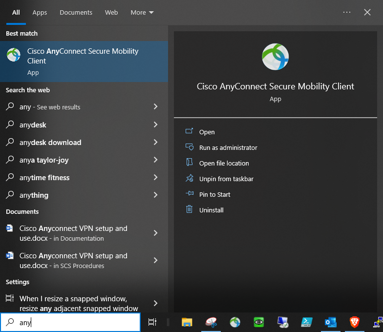Screen dimensions: 383x332
Task: Switch to the Documents tab
Action: point(76,13)
